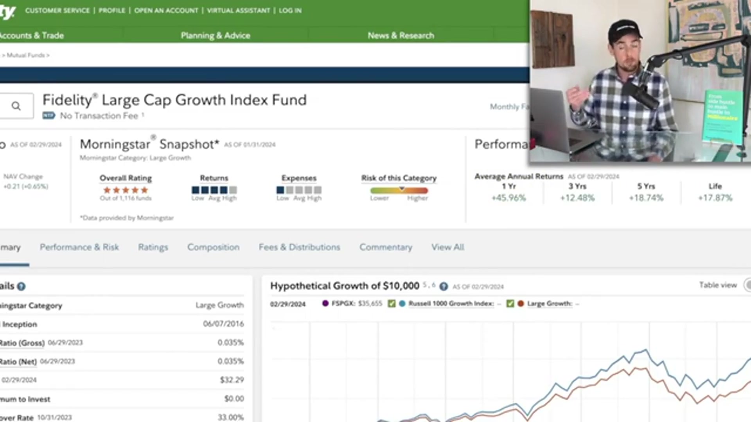Open News & Research menu
This screenshot has width=751, height=422.
(401, 36)
